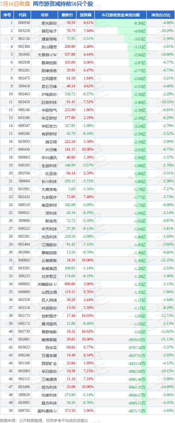Open stock name 沐曦股份-U
Screen dimensions: 175x423
[x=47, y=284]
